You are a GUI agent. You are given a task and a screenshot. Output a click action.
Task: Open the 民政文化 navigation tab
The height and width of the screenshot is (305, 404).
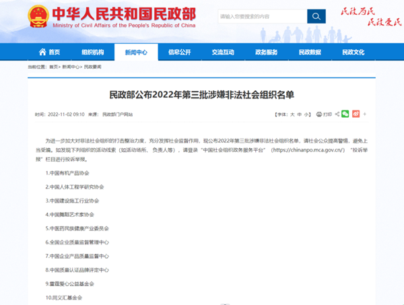pos(353,53)
